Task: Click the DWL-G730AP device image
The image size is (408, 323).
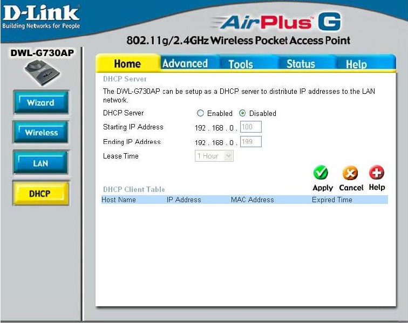Action: [42, 73]
